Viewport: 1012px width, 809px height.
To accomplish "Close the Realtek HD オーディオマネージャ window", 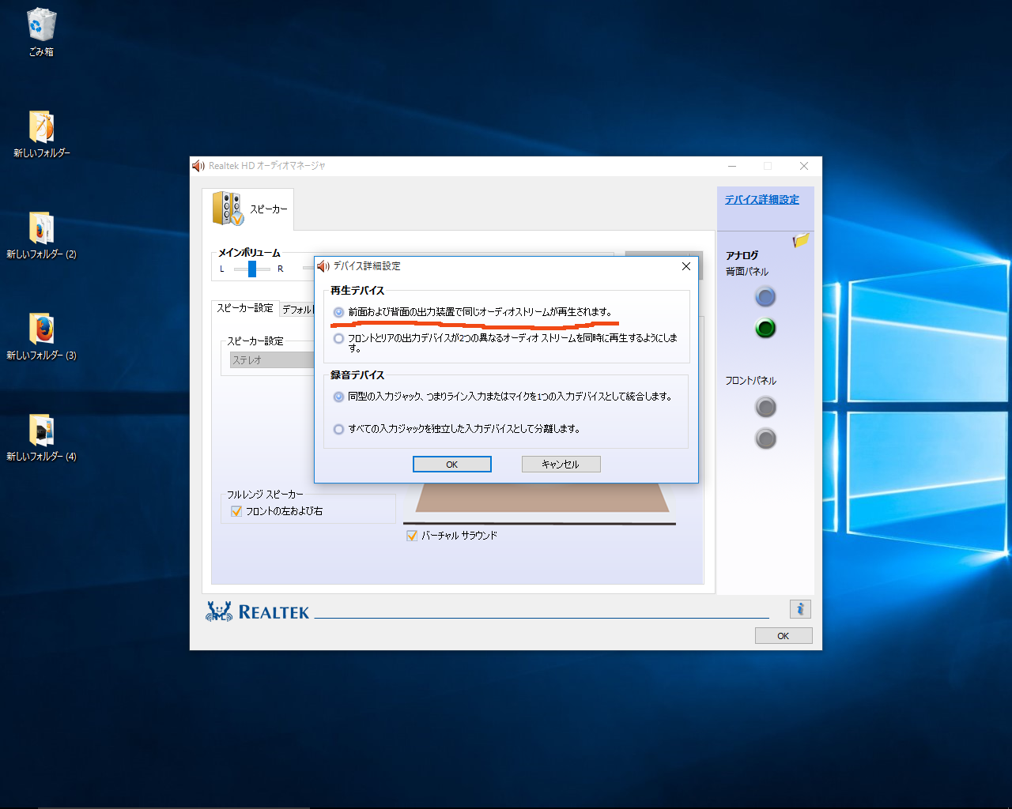I will (804, 166).
